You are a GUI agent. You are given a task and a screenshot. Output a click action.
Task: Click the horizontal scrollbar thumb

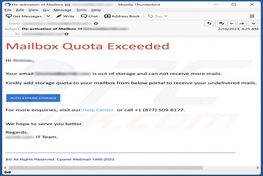pos(106,168)
